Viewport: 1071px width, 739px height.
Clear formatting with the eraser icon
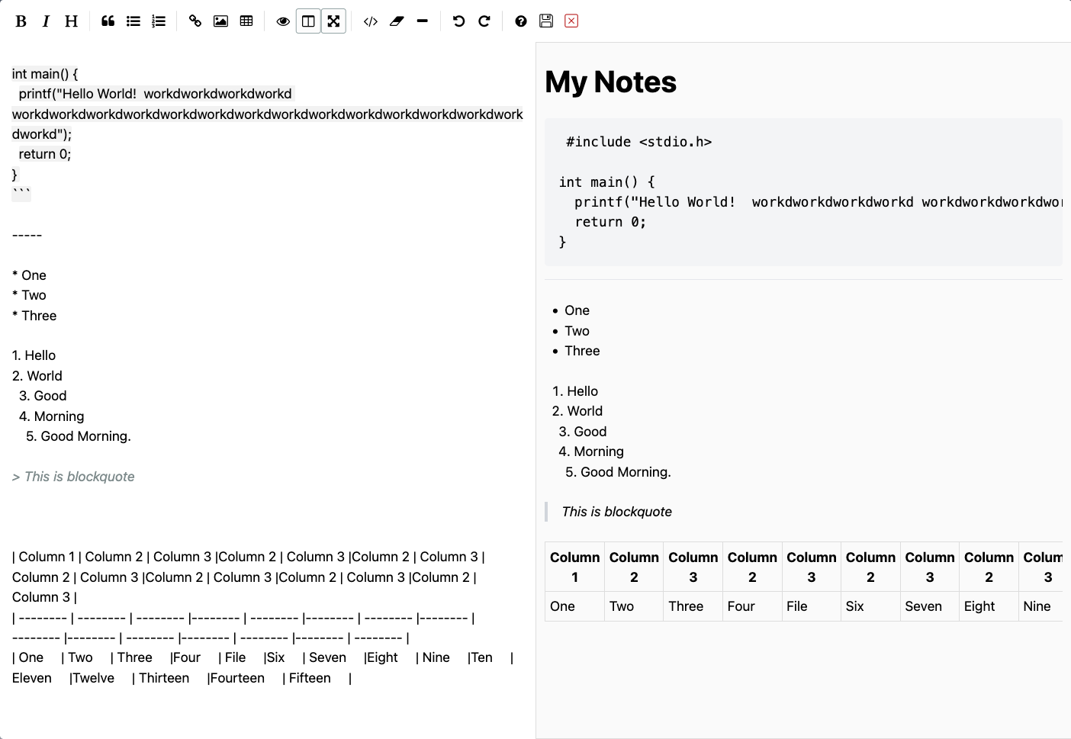[397, 21]
